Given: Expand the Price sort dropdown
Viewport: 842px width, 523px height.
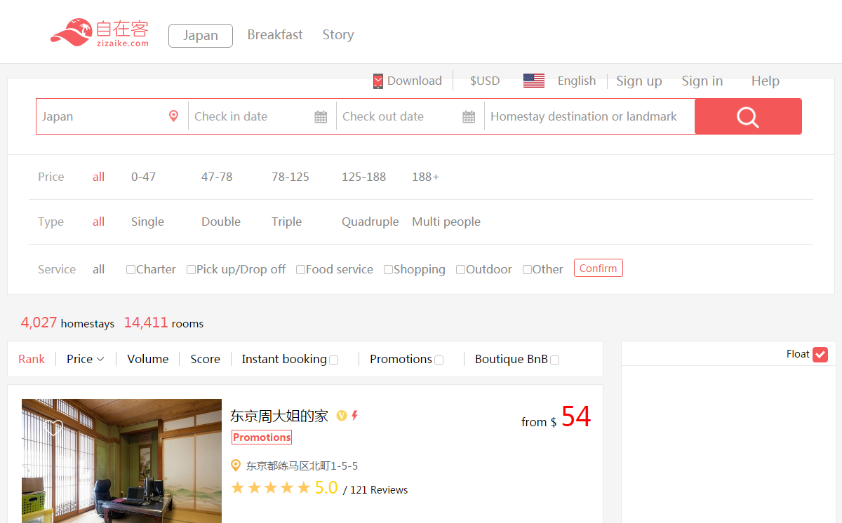Looking at the screenshot, I should pyautogui.click(x=86, y=359).
